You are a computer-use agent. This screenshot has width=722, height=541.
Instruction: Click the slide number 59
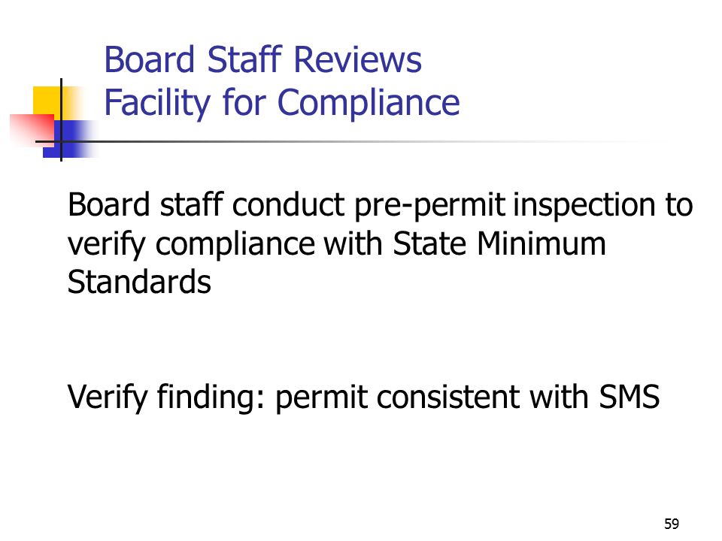[672, 524]
